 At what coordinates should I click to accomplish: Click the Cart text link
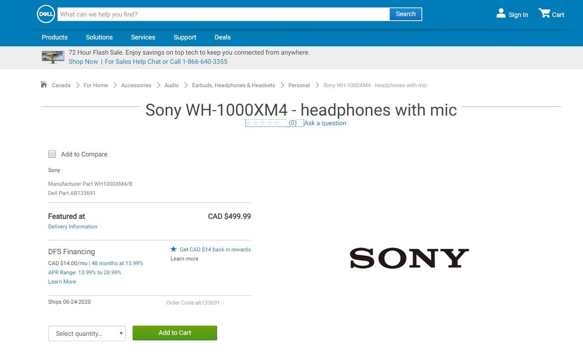558,15
